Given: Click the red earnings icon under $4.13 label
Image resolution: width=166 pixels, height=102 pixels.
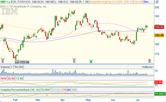Looking at the screenshot, I should [x=3, y=60].
